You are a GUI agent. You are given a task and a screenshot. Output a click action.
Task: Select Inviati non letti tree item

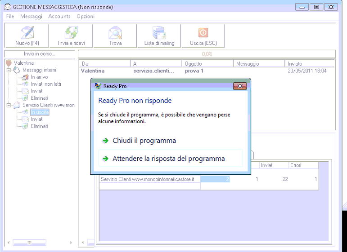46,84
